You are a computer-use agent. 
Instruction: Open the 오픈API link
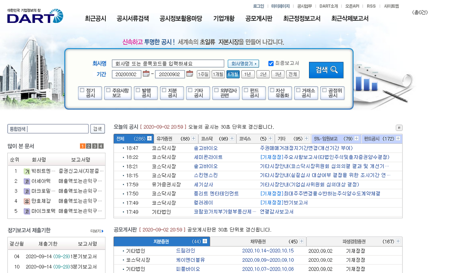pos(352,6)
